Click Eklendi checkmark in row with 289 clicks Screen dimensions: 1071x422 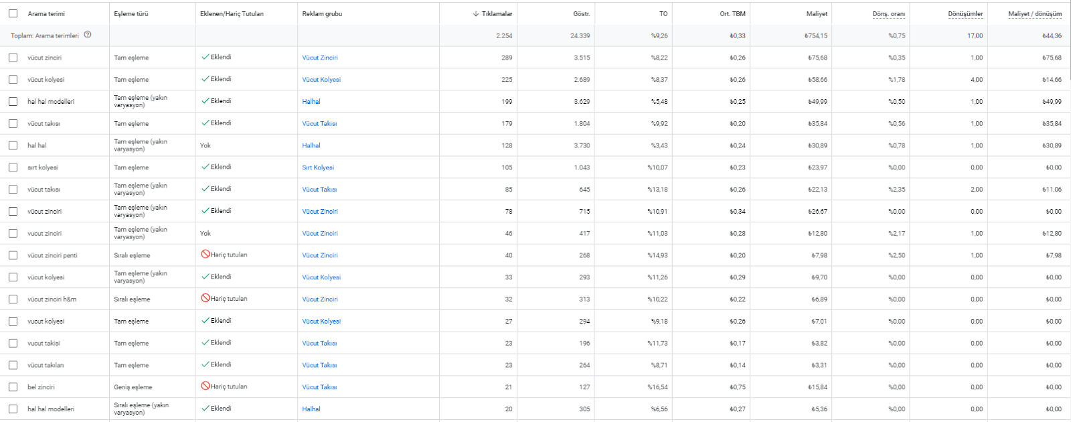(205, 57)
